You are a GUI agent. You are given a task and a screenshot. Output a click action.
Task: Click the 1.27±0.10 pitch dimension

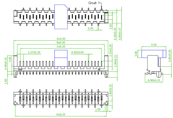(x=34, y=52)
